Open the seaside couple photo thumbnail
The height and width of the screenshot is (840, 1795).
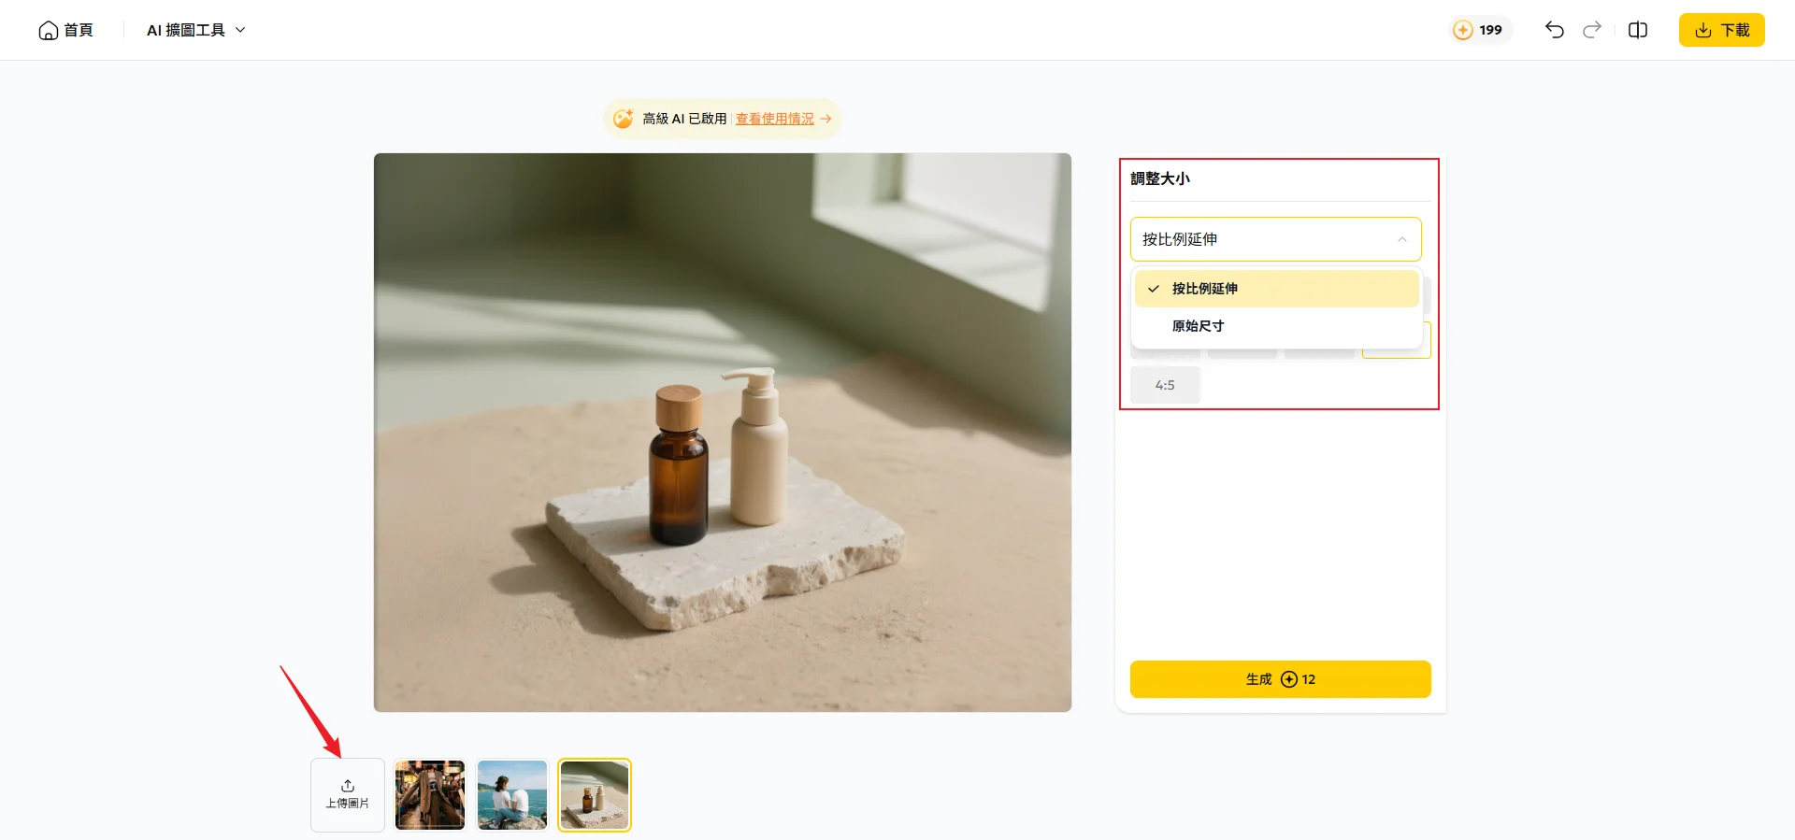point(512,795)
